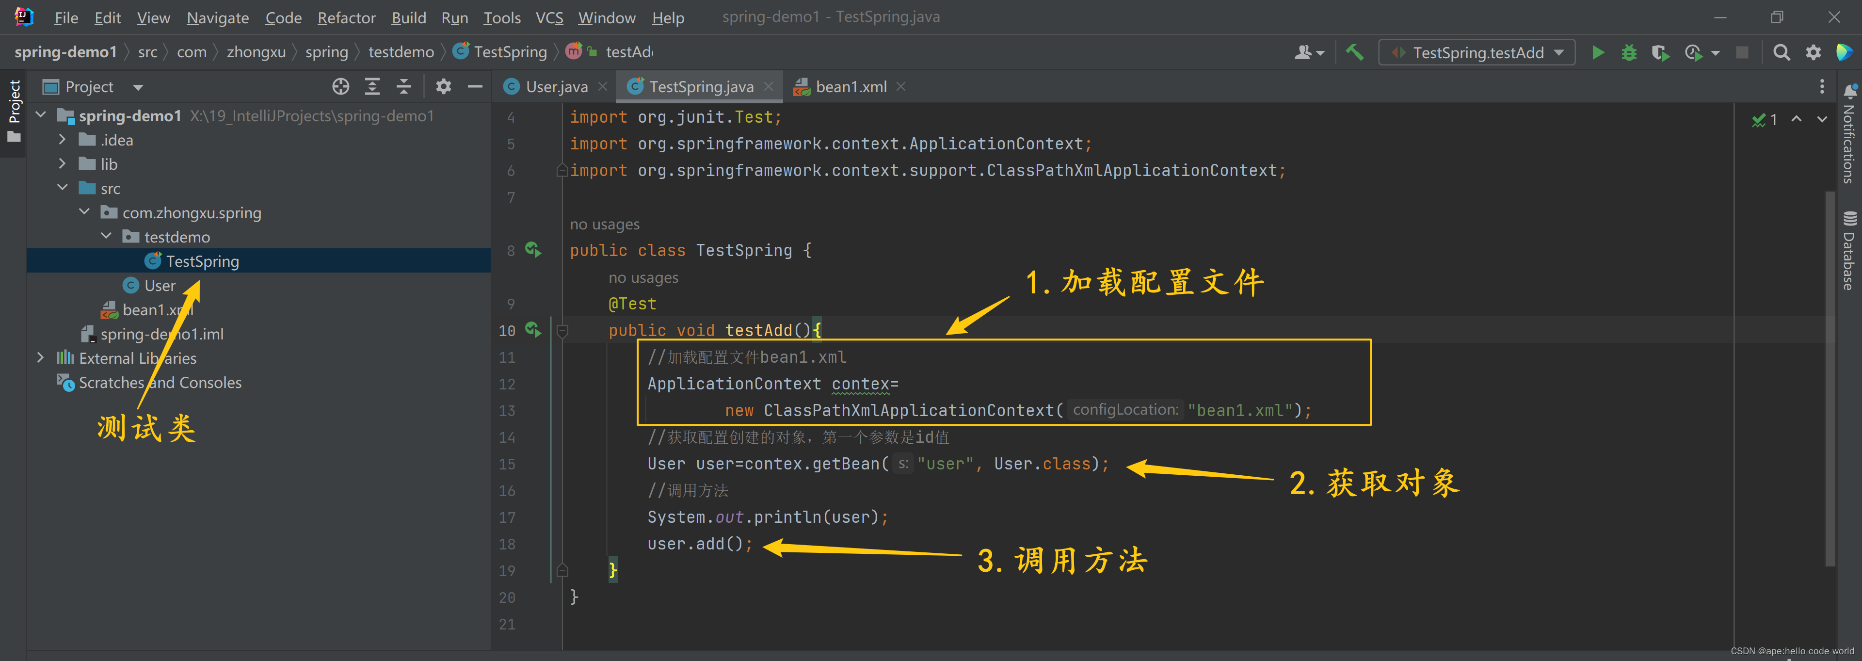The image size is (1862, 661).
Task: Open profiler options dropdown arrow
Action: coord(1716,53)
